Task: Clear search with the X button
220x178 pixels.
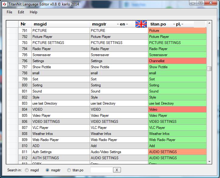Action: point(117,170)
